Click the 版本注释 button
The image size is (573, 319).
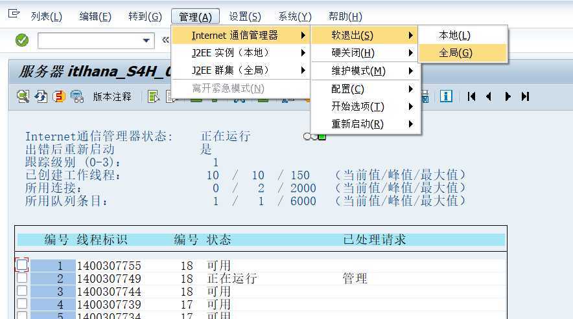click(x=112, y=96)
